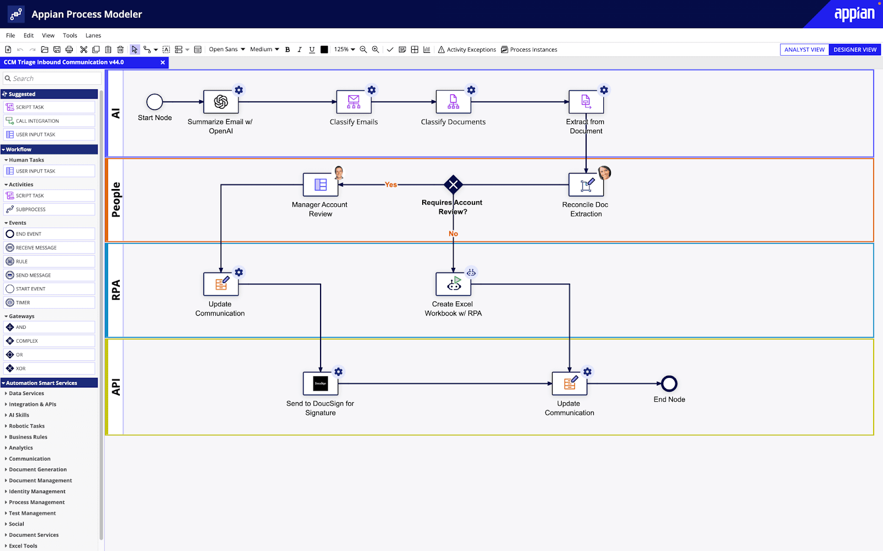The height and width of the screenshot is (551, 883).
Task: Open the Edit menu
Action: pos(29,35)
